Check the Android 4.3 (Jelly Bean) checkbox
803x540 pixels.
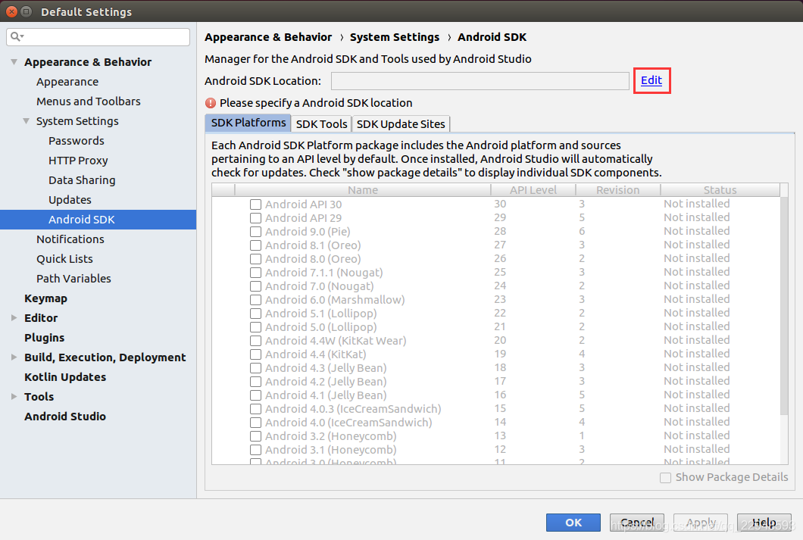tap(255, 368)
